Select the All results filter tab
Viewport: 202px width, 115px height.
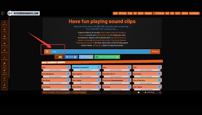(59, 57)
